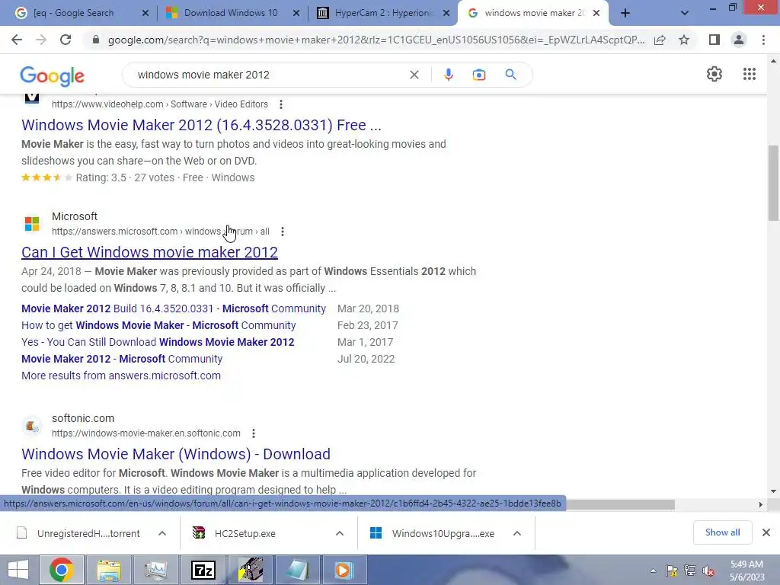Go forward to the next page

[x=41, y=40]
